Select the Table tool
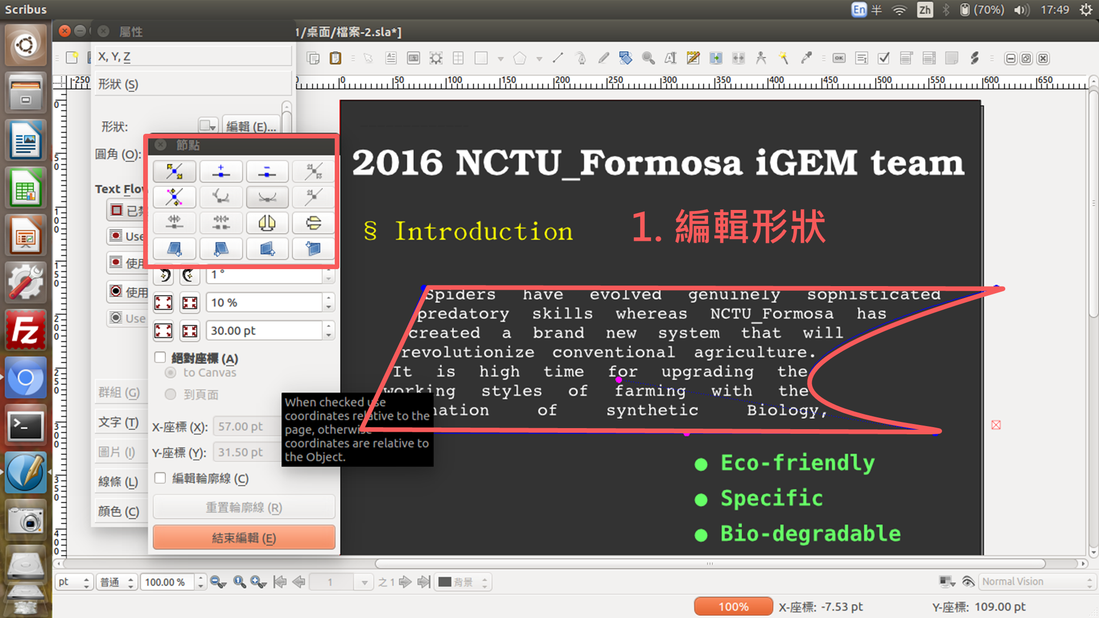The width and height of the screenshot is (1099, 618). point(458,58)
